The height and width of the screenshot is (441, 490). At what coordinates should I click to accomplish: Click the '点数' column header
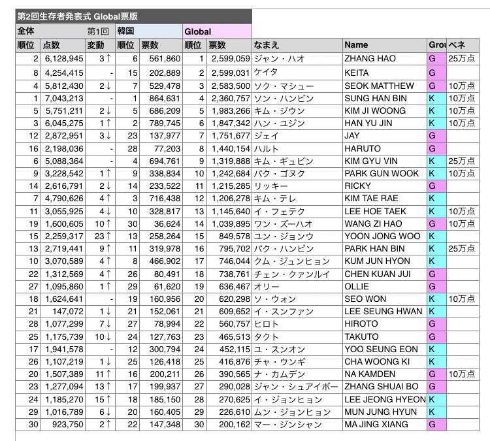(x=63, y=45)
